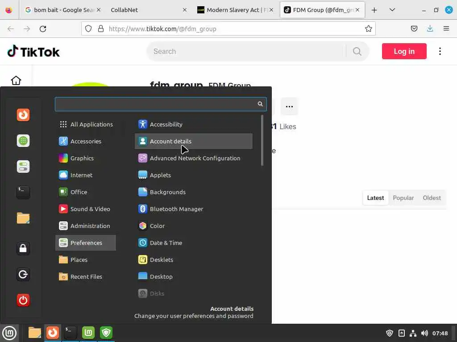This screenshot has width=457, height=342.
Task: Sort videos by Latest
Action: click(375, 198)
